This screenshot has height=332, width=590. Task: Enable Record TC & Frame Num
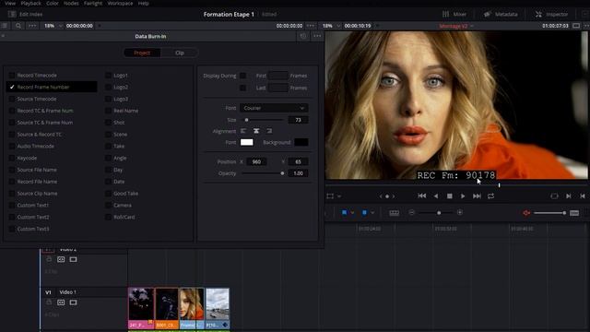tap(12, 111)
